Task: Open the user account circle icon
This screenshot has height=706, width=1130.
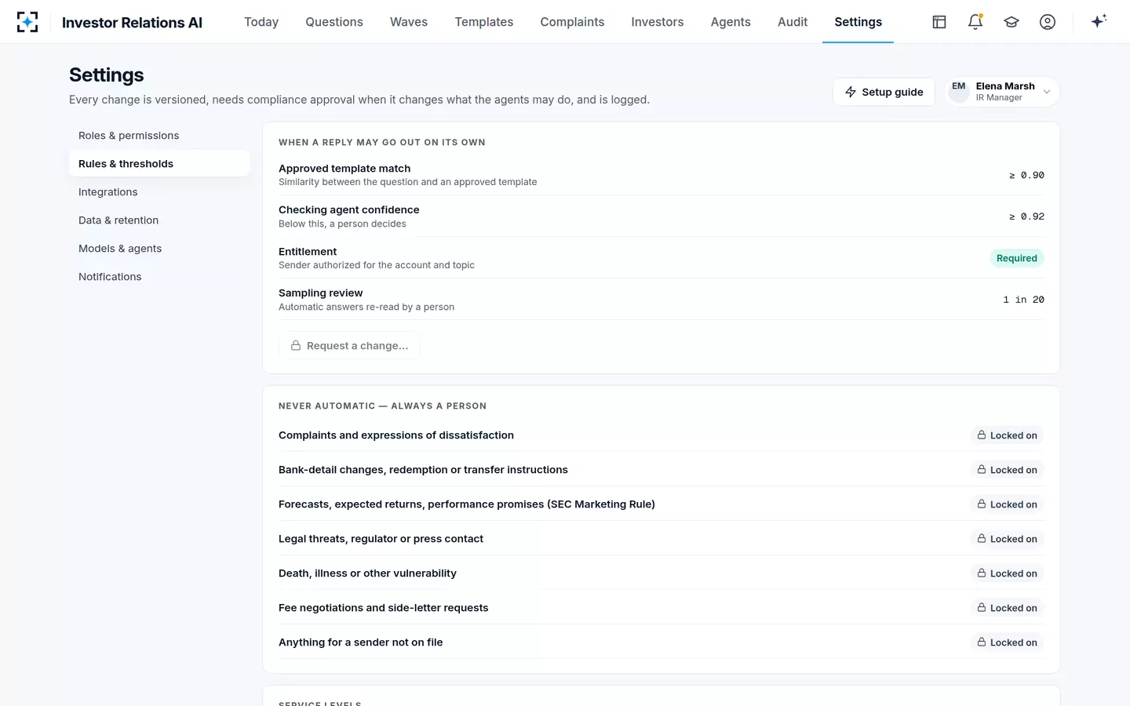Action: [x=1048, y=22]
